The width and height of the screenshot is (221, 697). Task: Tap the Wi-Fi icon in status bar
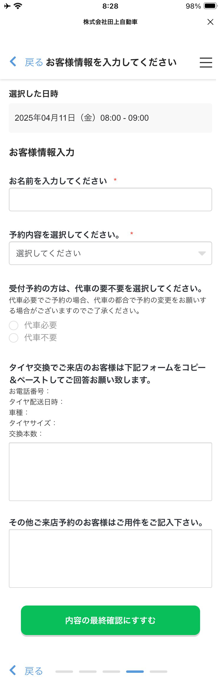tap(18, 6)
